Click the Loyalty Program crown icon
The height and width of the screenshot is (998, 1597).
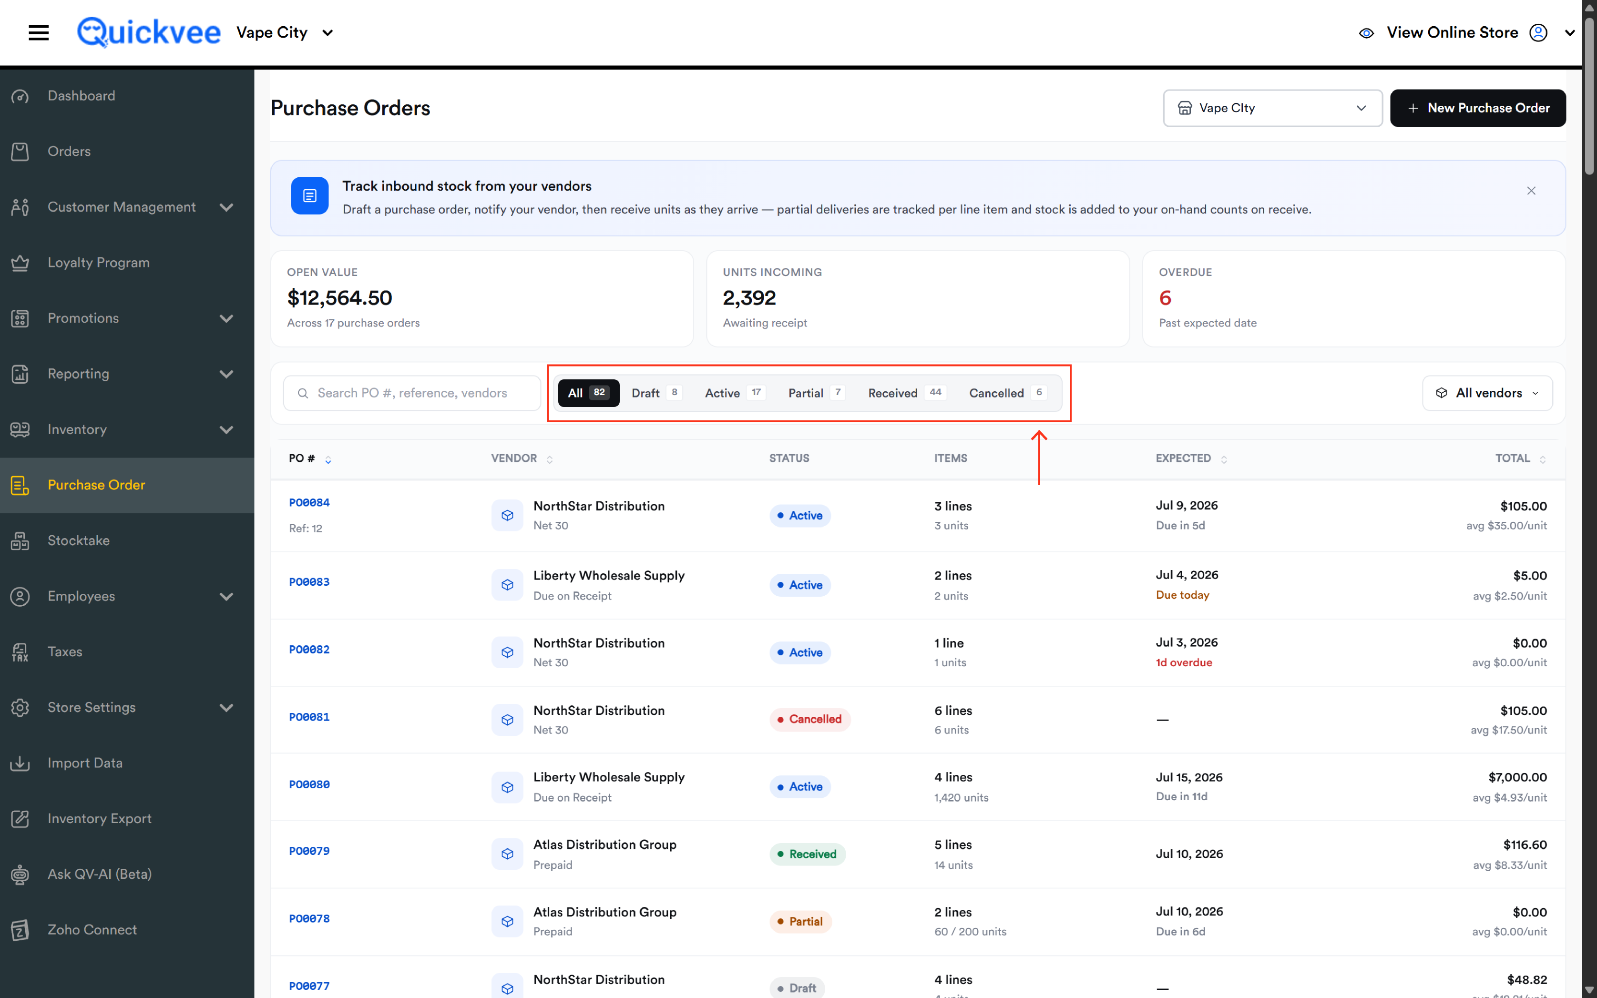(x=20, y=263)
